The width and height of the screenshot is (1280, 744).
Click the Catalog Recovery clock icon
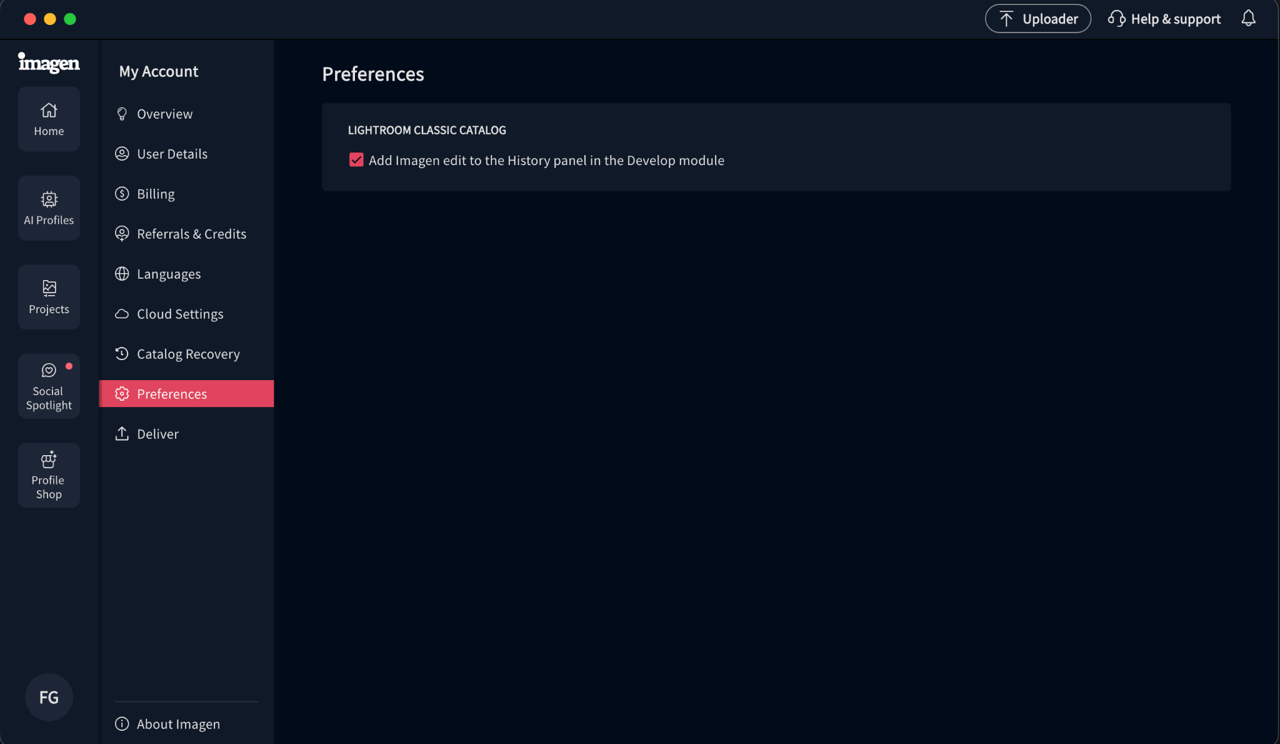pyautogui.click(x=122, y=354)
